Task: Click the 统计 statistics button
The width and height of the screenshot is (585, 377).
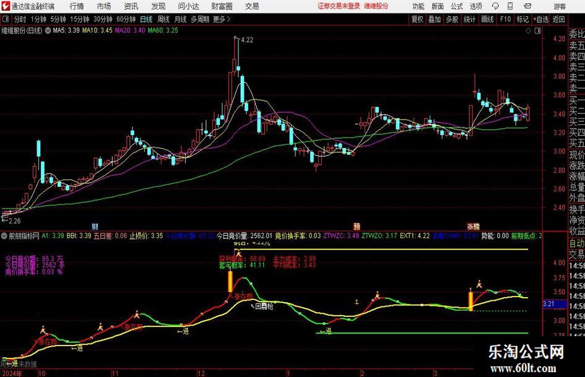Action: point(469,19)
